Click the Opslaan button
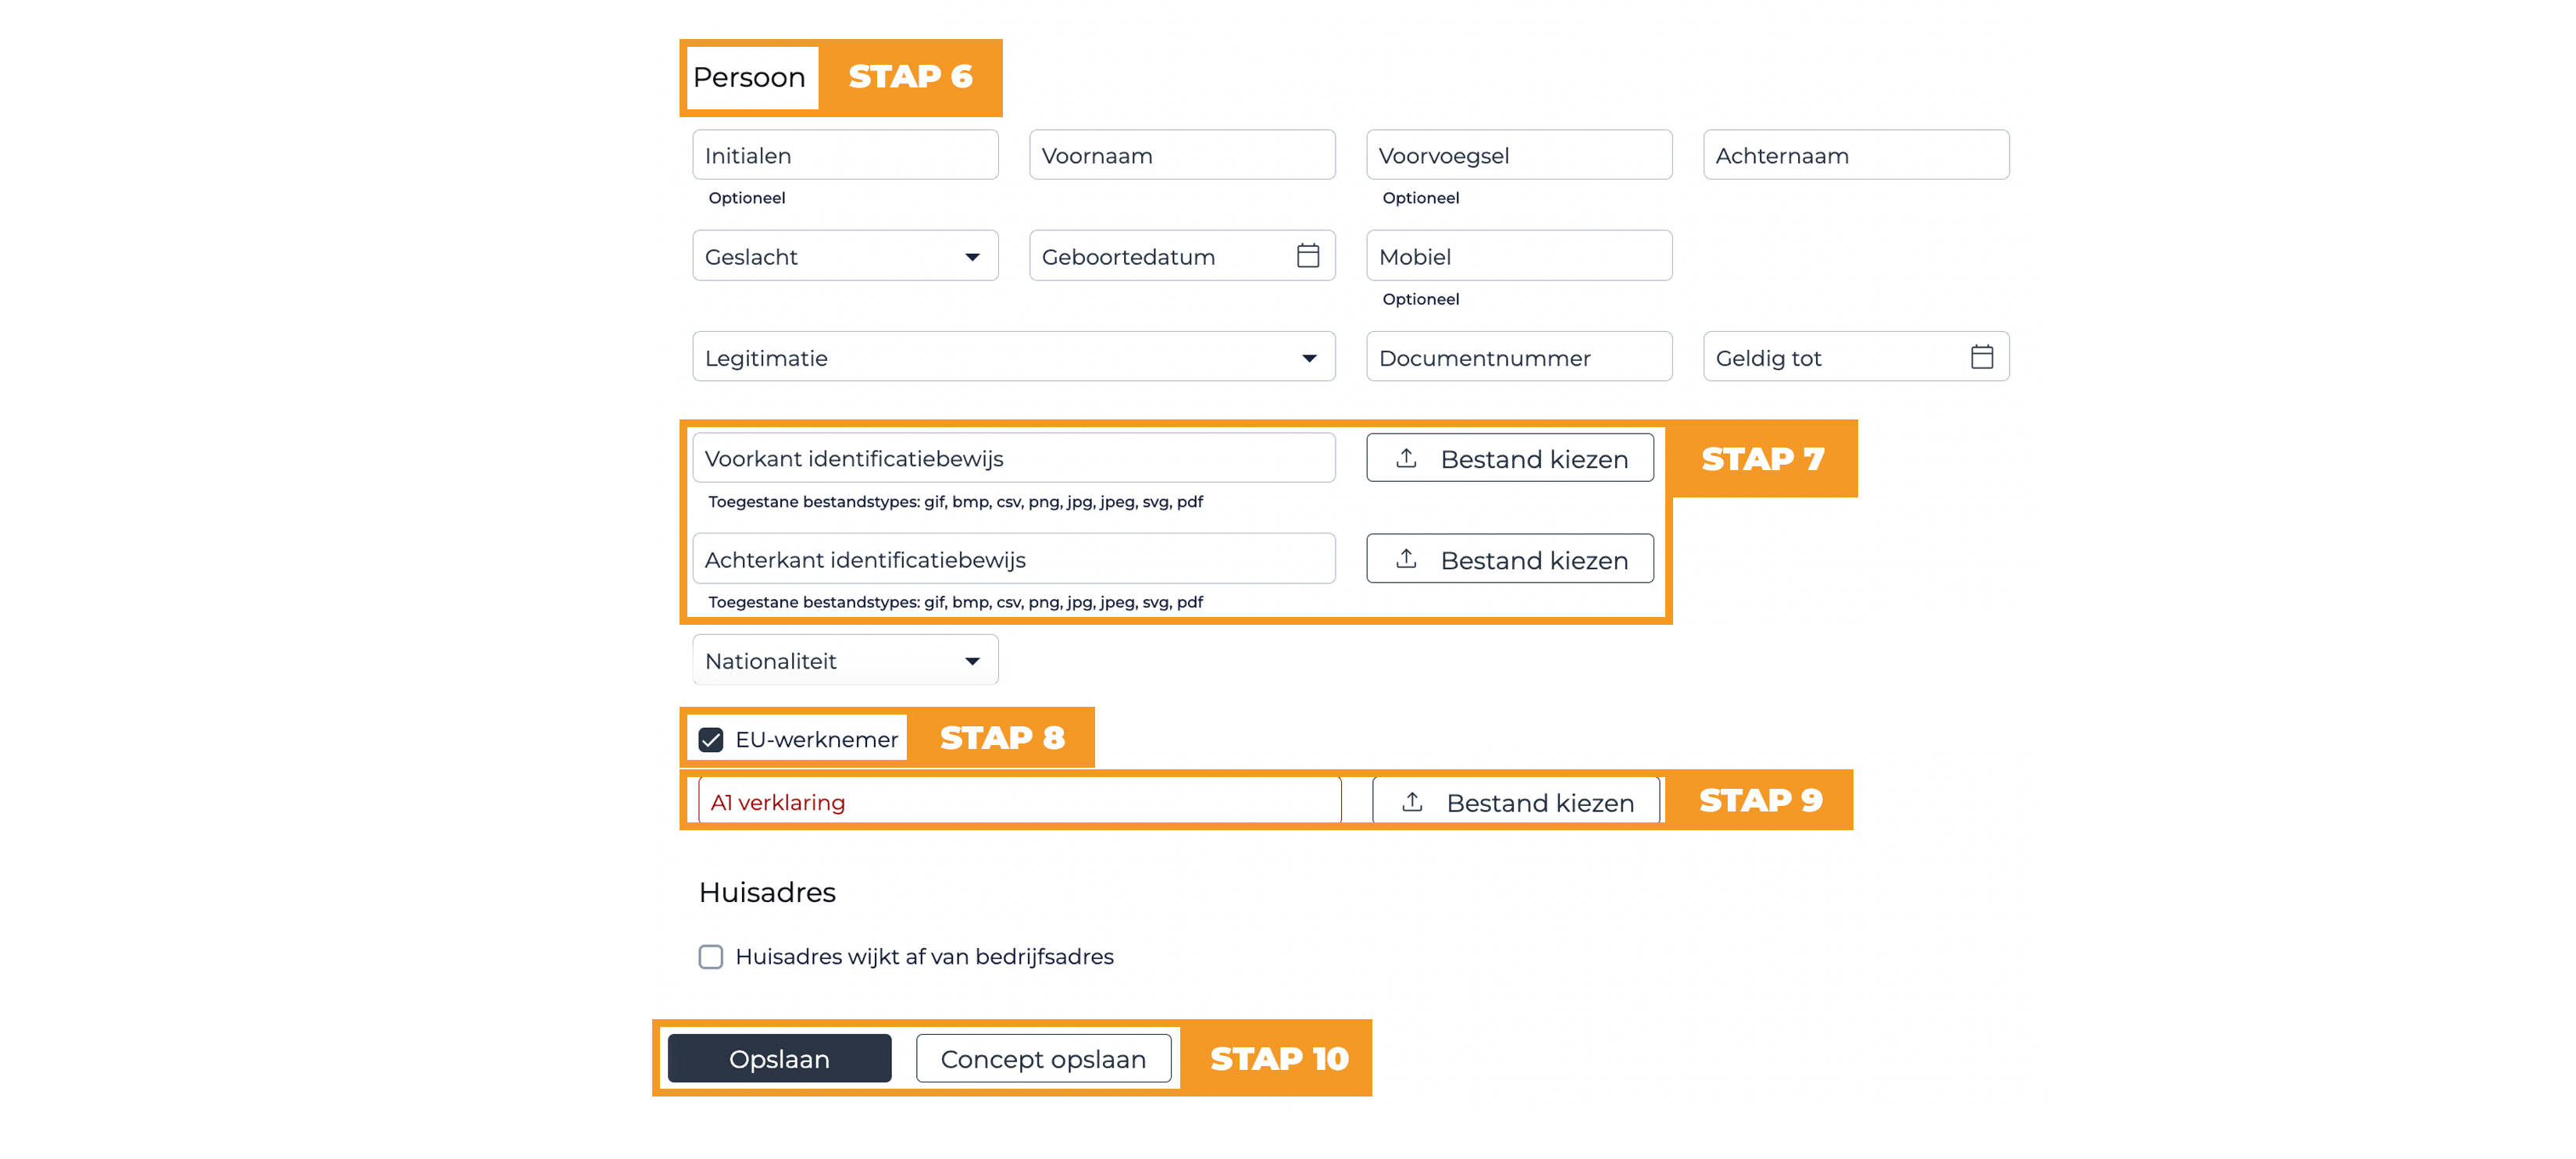The width and height of the screenshot is (2576, 1159). [779, 1058]
